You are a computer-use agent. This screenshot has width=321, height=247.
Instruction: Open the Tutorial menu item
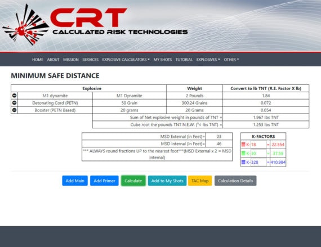click(184, 60)
